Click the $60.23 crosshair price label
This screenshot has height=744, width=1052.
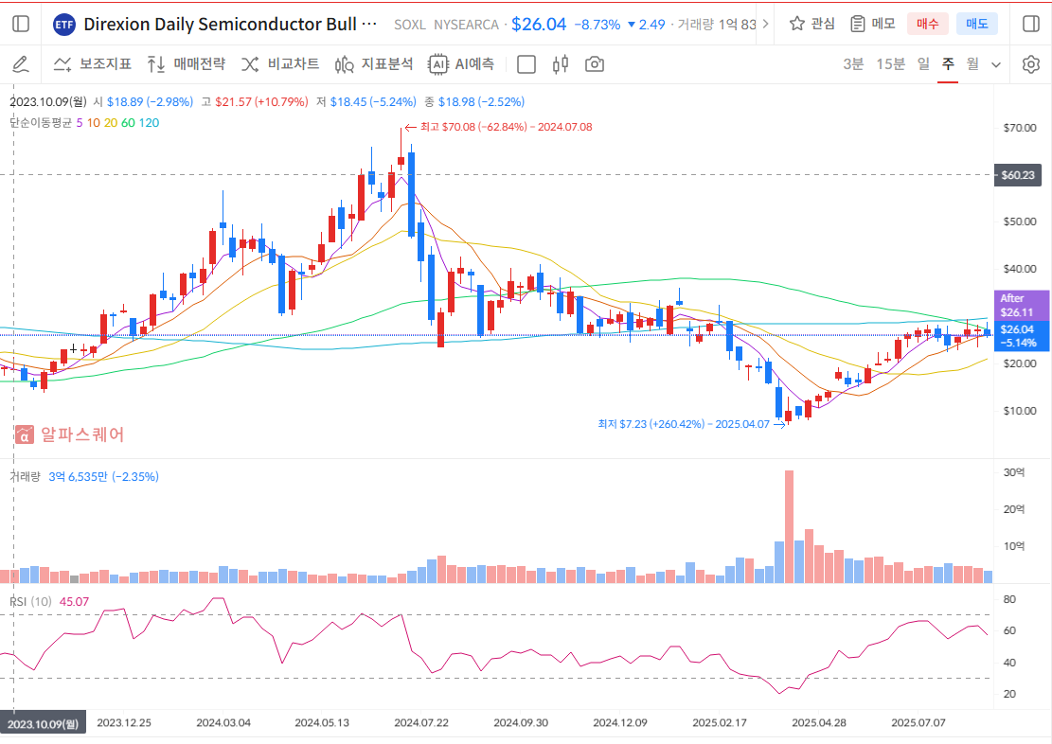1018,175
